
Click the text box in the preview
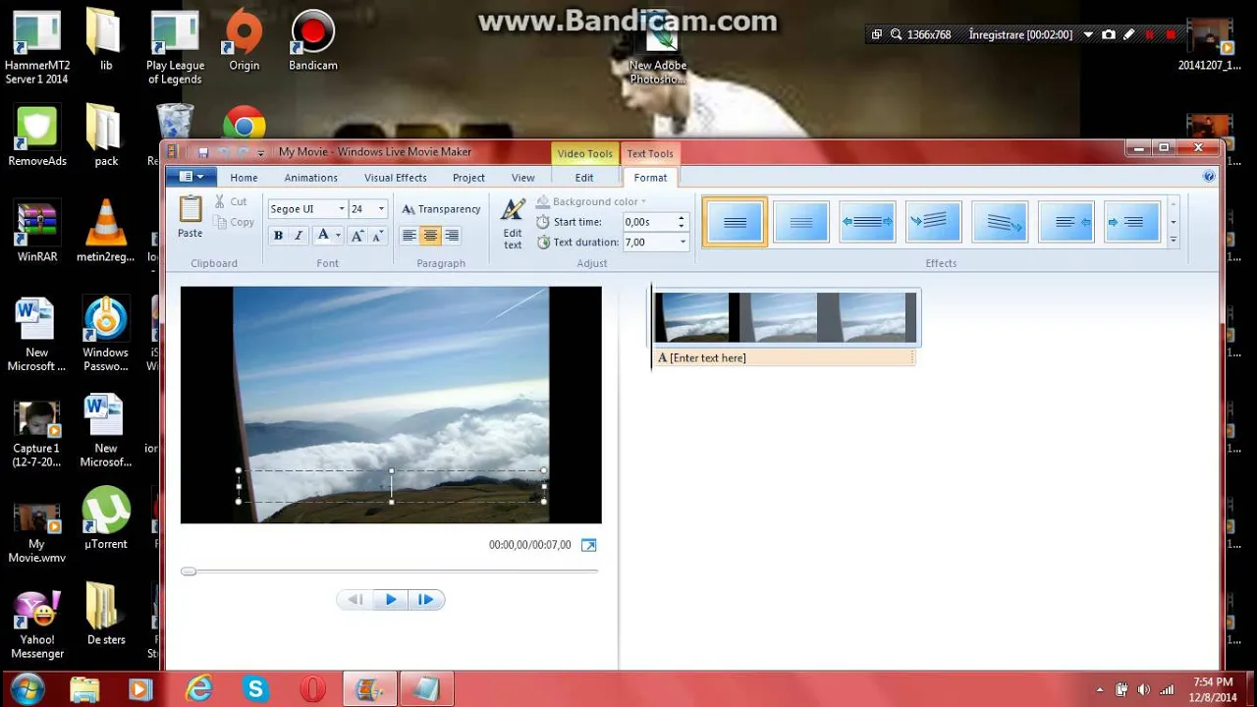pos(391,485)
